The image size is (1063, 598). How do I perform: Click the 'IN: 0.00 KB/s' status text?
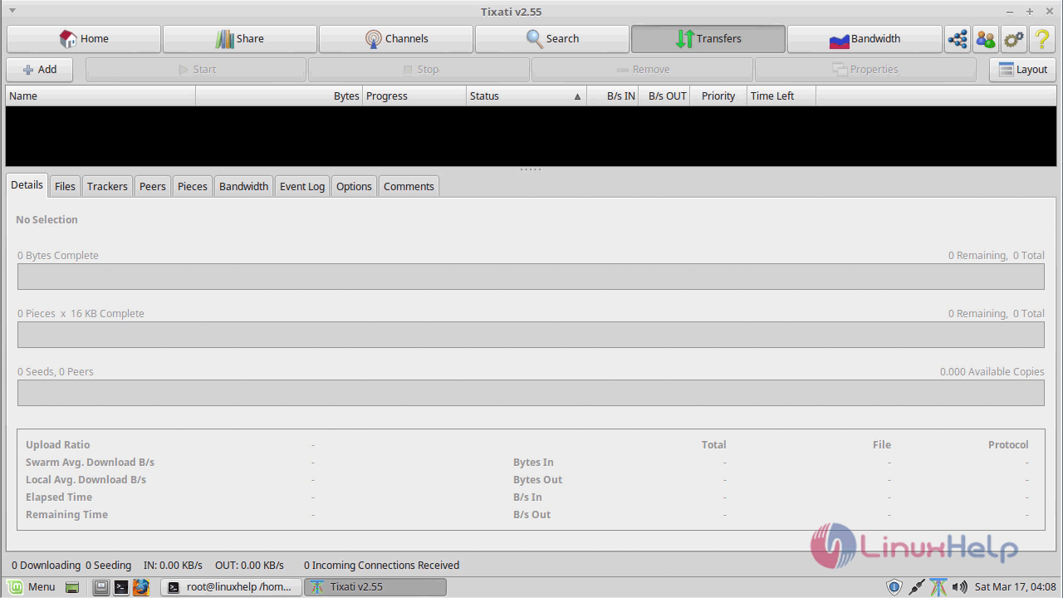[x=173, y=566]
